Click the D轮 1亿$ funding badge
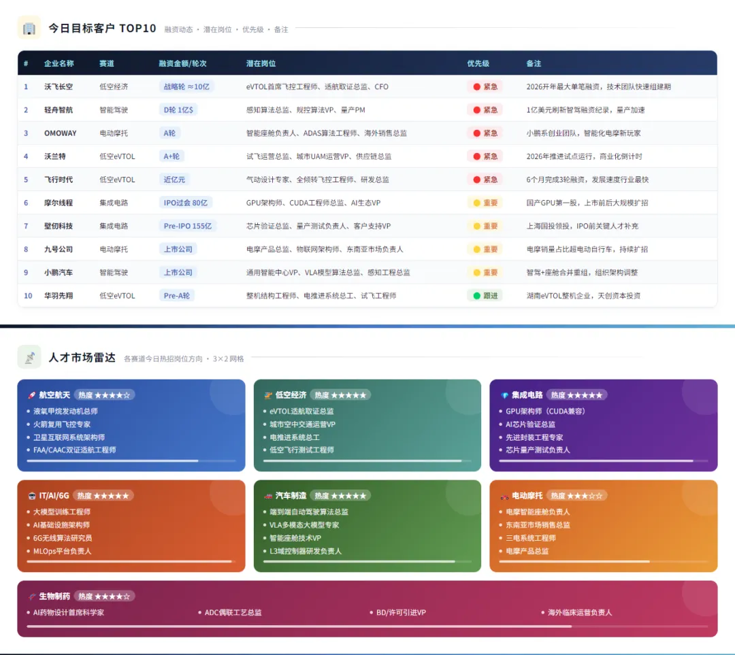This screenshot has height=655, width=735. coord(178,110)
